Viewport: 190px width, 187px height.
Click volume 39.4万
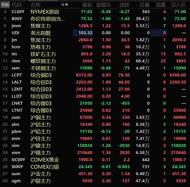coord(143,19)
